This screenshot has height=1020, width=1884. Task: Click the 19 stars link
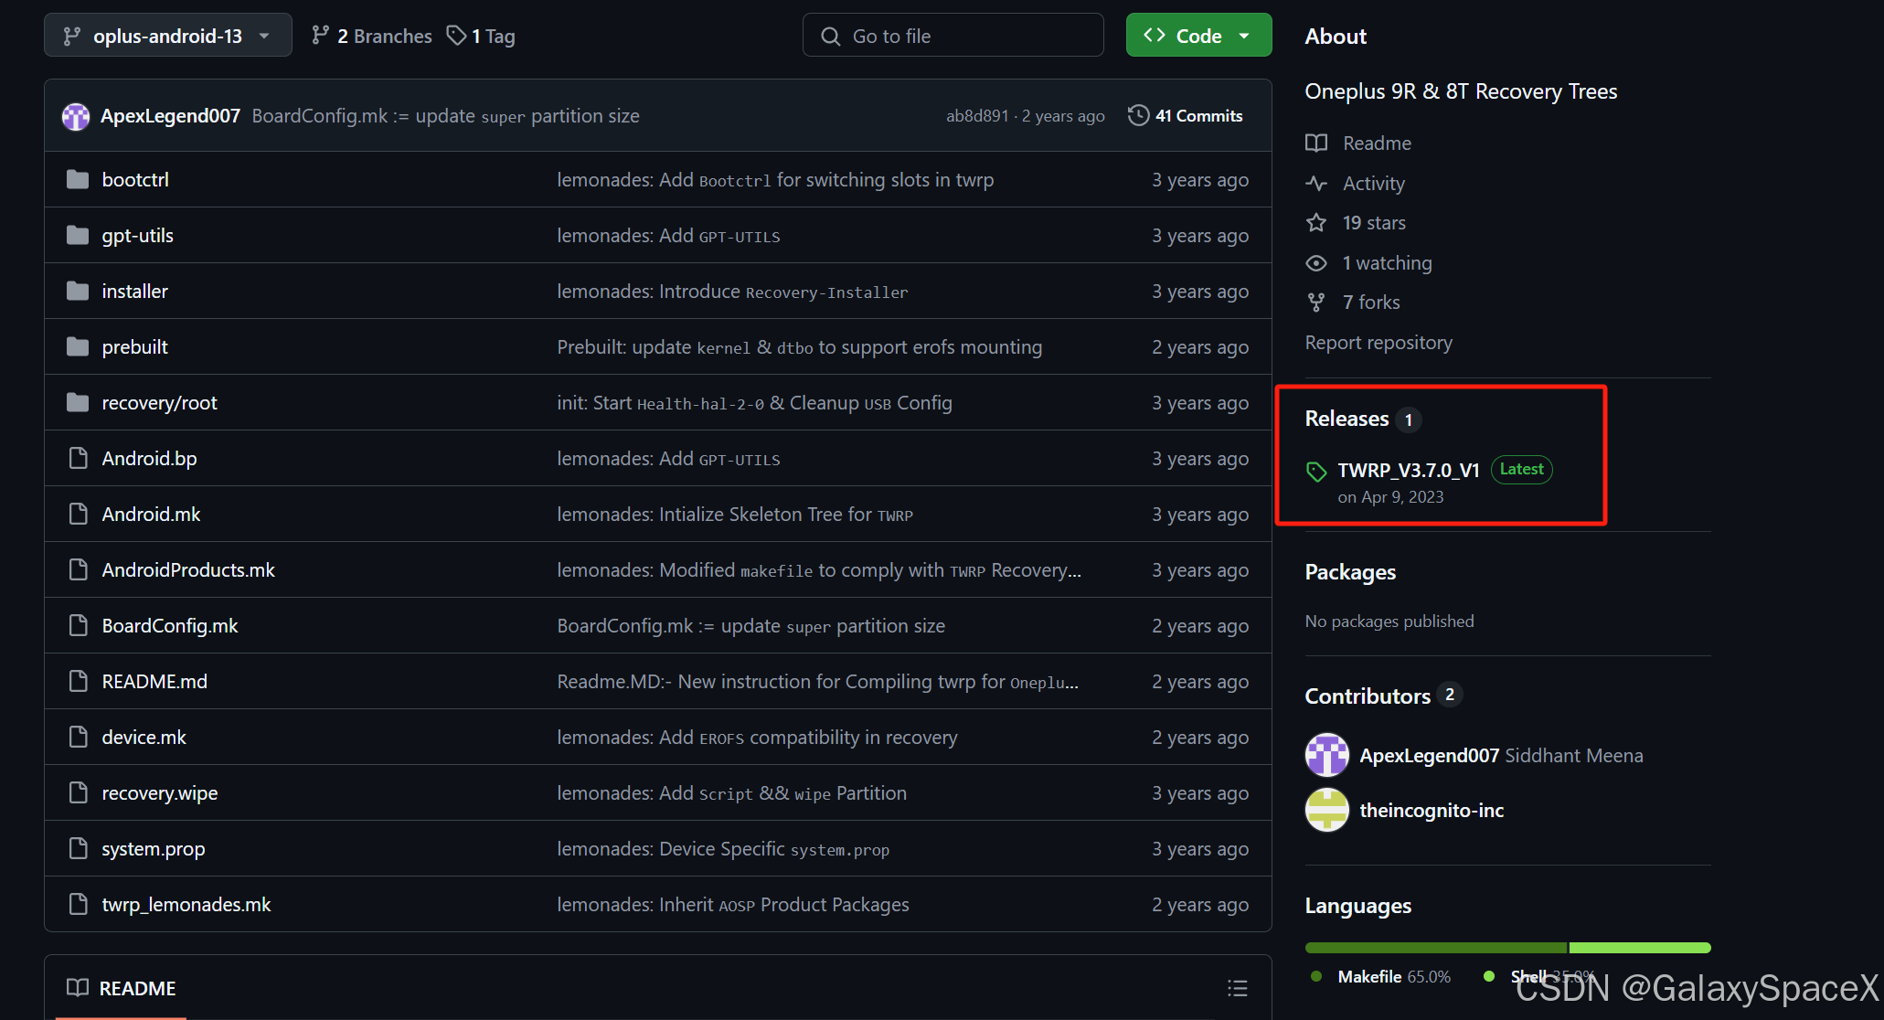point(1373,223)
